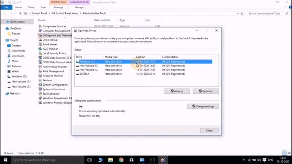The image size is (292, 164).
Task: Click the Optimize button
Action: coord(206,91)
